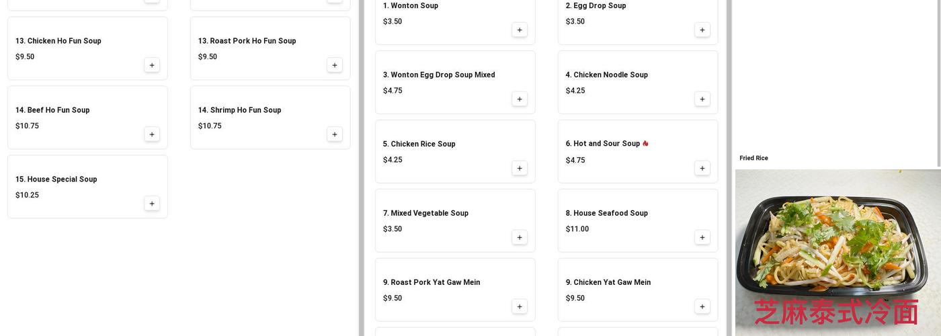Image resolution: width=941 pixels, height=336 pixels.
Task: Add House Seafood Soup to cart
Action: point(702,238)
